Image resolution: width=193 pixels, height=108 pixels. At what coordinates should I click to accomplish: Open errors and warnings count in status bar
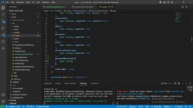pos(30,106)
